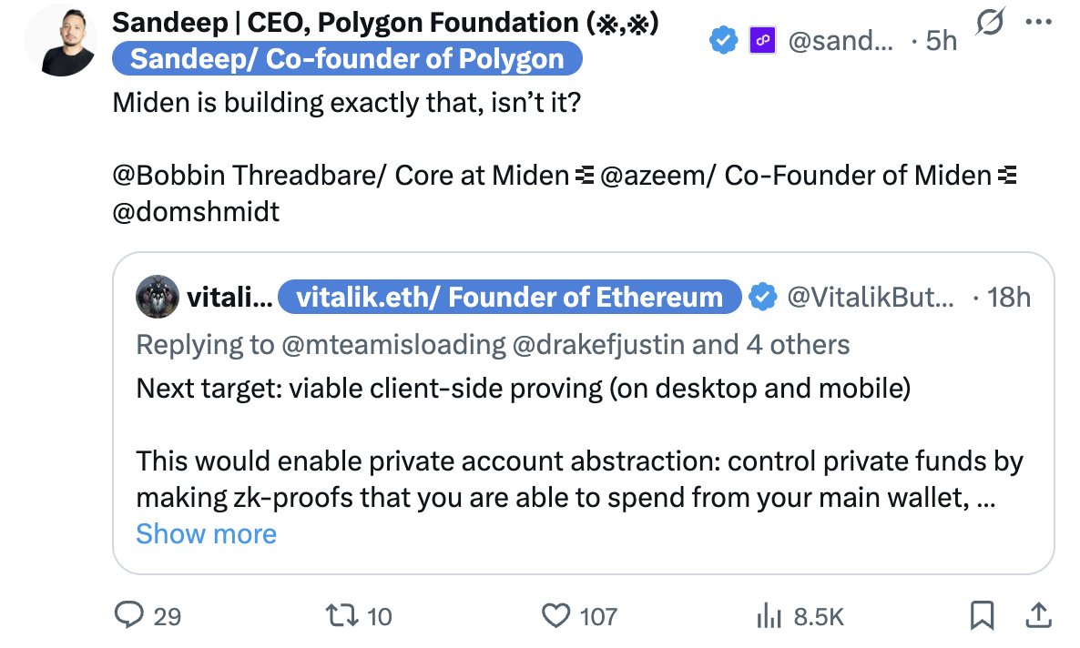This screenshot has width=1080, height=648.
Task: Click the reply comment icon
Action: (x=129, y=616)
